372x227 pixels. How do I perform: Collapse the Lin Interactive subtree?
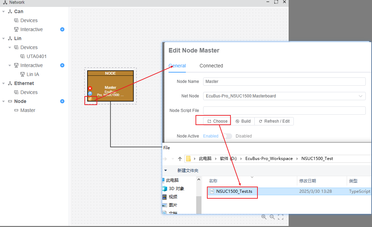(10, 65)
